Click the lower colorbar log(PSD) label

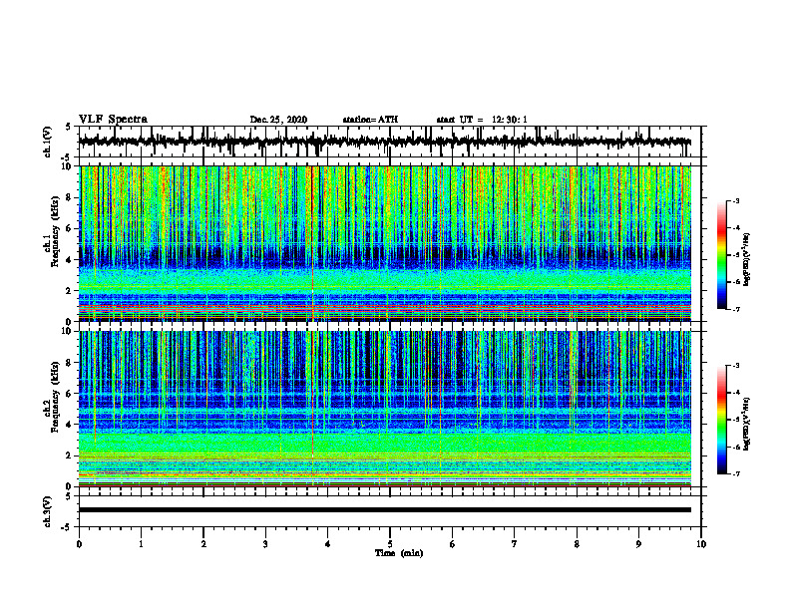click(x=748, y=425)
